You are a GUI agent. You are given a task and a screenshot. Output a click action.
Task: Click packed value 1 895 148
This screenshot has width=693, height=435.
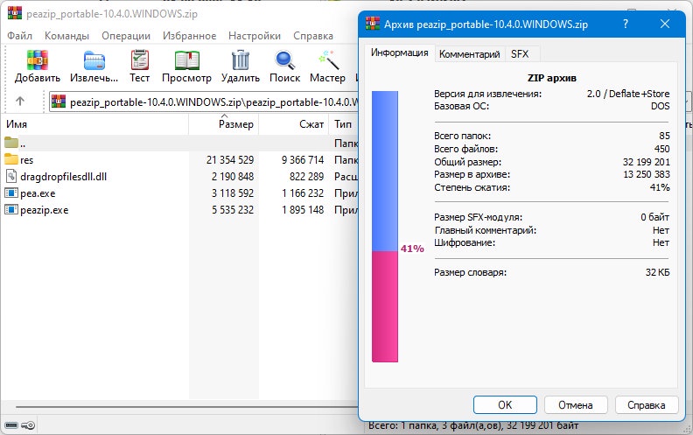click(x=303, y=210)
